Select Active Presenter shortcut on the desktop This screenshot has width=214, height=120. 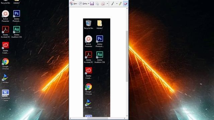pos(5,16)
